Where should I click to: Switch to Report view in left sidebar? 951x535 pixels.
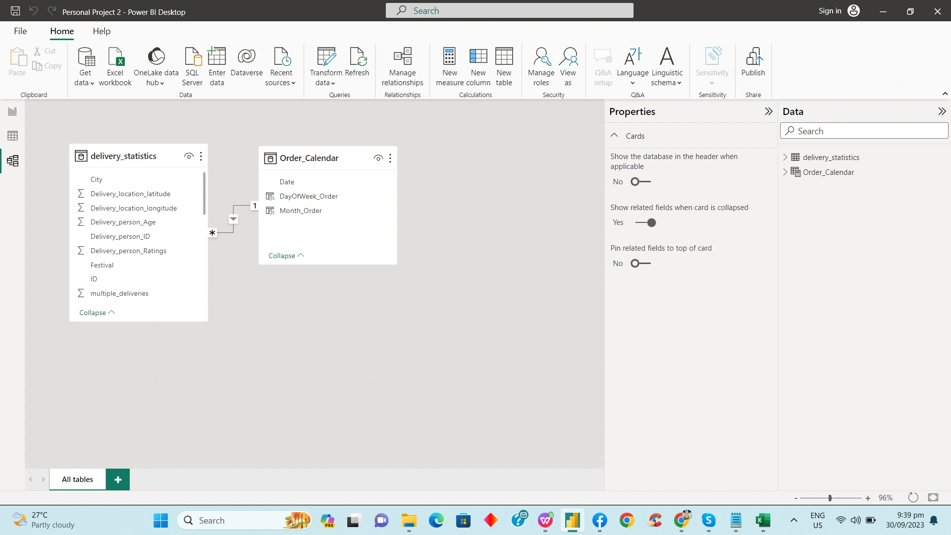pyautogui.click(x=12, y=111)
